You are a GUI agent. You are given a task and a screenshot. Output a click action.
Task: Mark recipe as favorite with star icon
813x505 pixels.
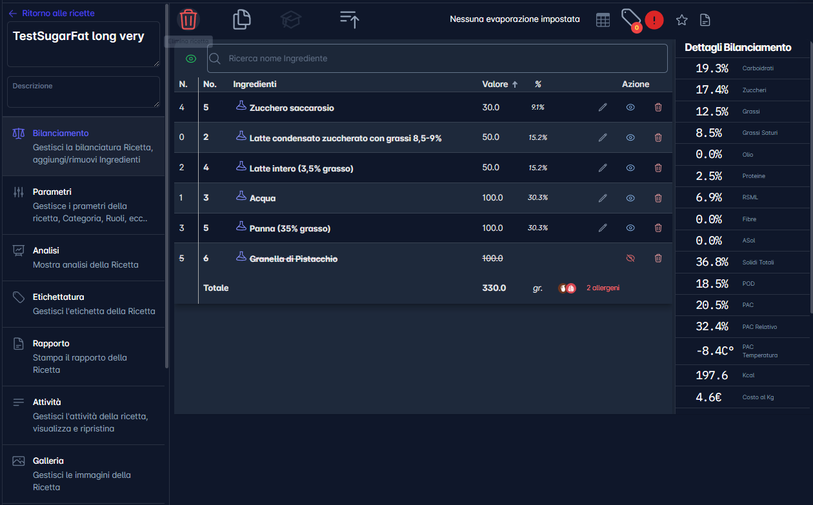coord(681,20)
